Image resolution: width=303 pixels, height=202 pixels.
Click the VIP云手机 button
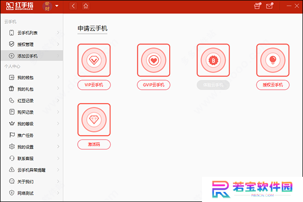coord(94,85)
